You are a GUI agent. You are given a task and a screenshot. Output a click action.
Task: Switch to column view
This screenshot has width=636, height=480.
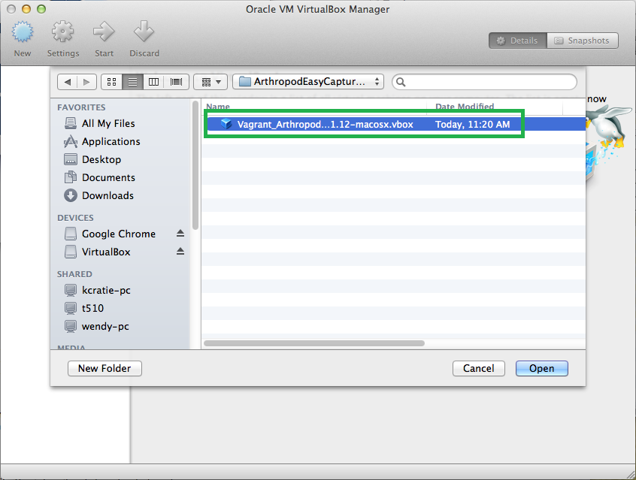153,82
